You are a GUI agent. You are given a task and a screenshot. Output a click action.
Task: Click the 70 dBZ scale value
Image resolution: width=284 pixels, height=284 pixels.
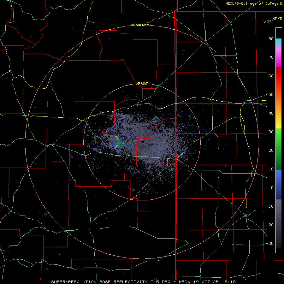pos(271,57)
